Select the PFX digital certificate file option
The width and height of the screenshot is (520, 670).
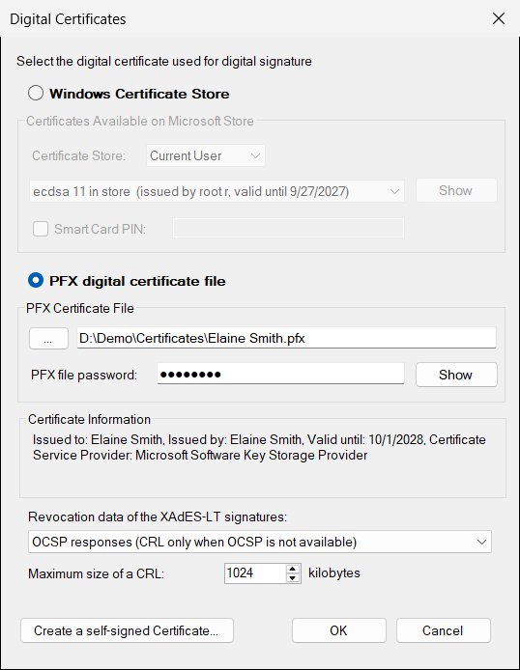click(36, 281)
